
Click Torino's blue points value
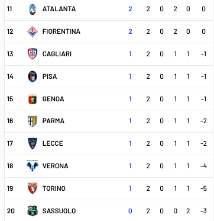click(130, 188)
